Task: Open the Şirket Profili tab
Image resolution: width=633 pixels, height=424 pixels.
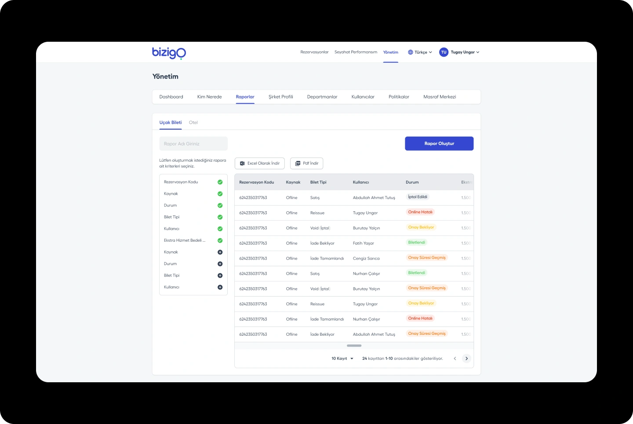Action: point(280,97)
